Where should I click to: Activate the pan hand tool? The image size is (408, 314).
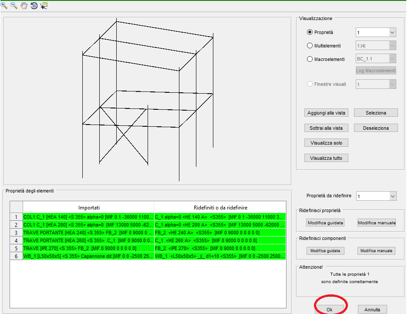click(24, 5)
